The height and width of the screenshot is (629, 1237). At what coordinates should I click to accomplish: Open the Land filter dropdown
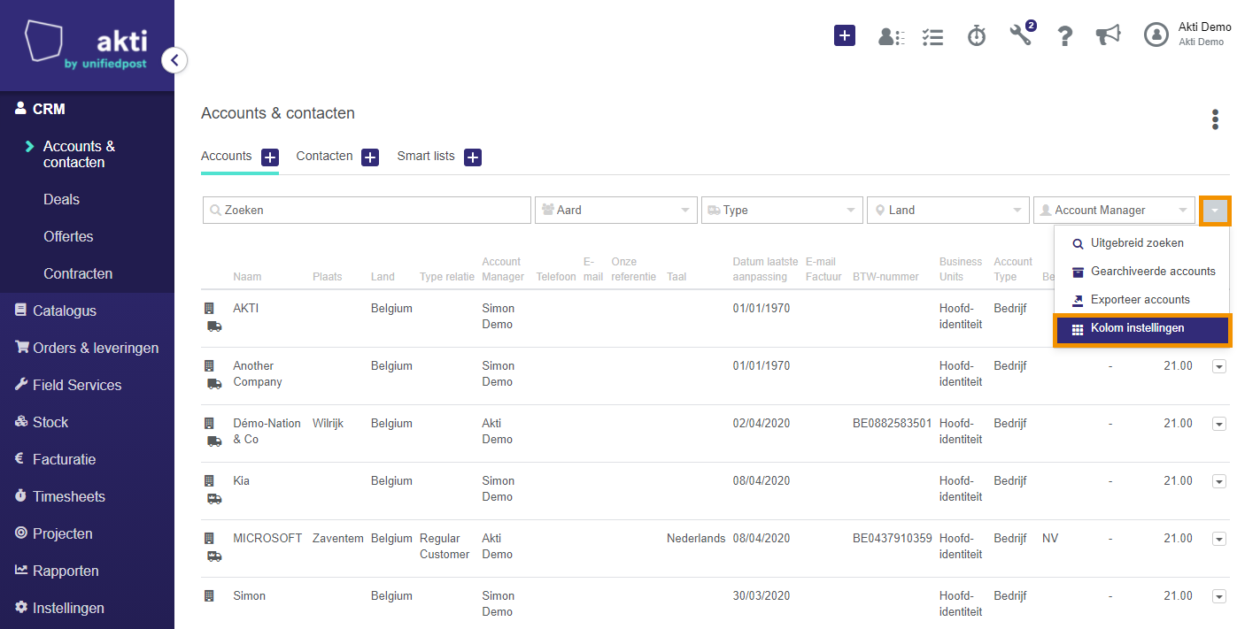coord(947,210)
